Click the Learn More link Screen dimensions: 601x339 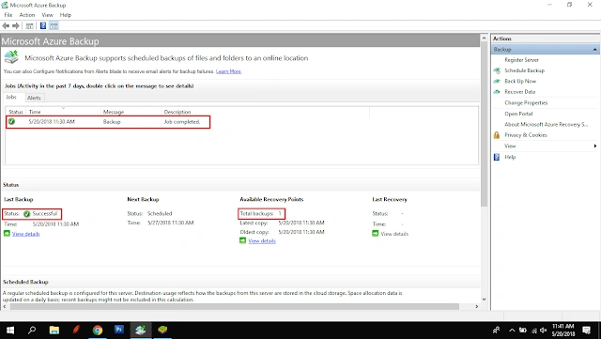(228, 71)
